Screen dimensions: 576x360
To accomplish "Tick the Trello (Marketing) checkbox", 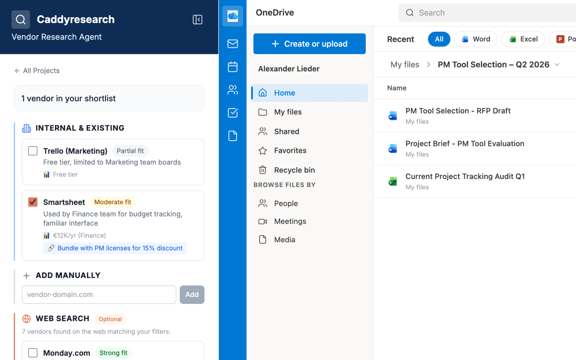I will [33, 151].
